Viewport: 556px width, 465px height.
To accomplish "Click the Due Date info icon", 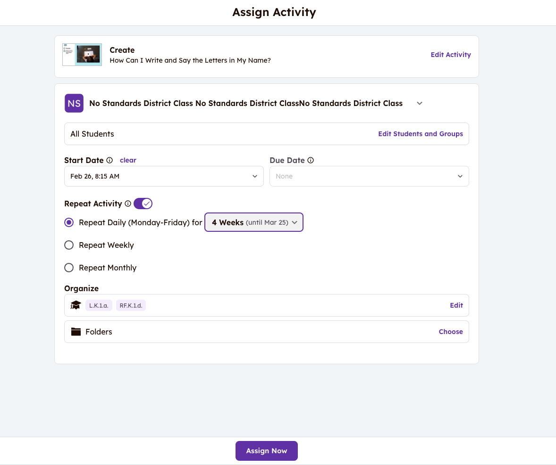I will click(311, 160).
